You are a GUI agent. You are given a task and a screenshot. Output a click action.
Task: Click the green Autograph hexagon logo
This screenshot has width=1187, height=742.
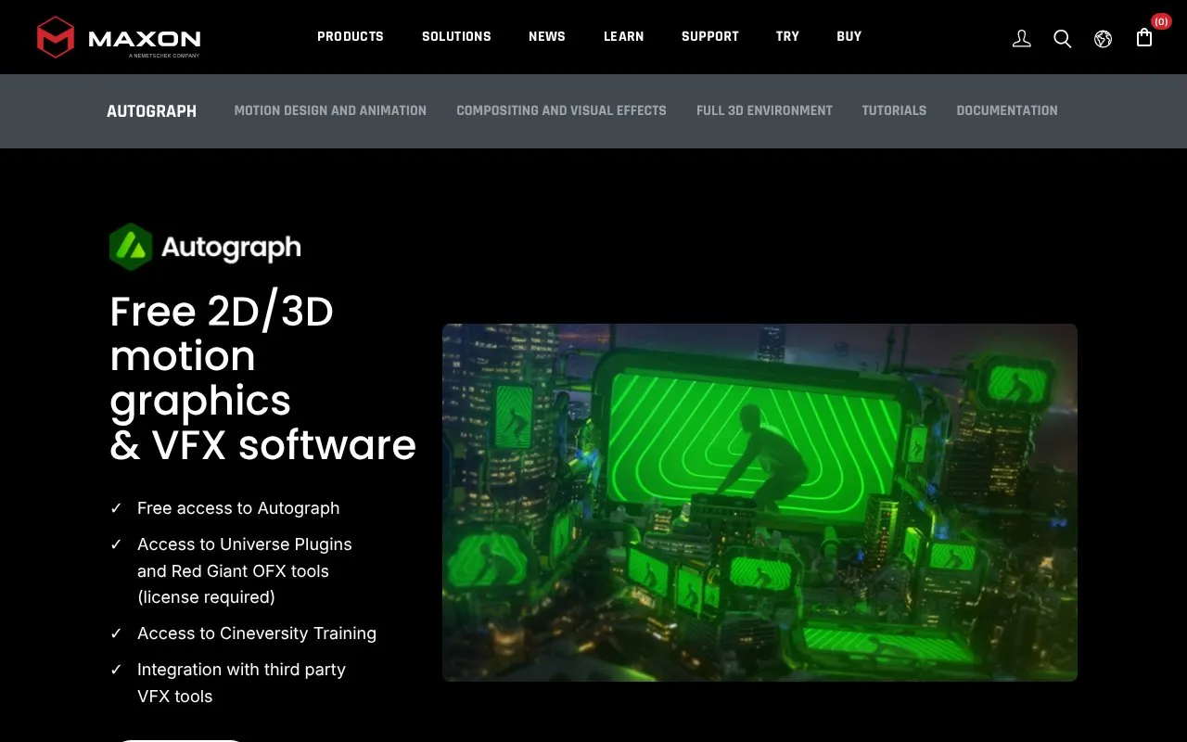(x=131, y=247)
